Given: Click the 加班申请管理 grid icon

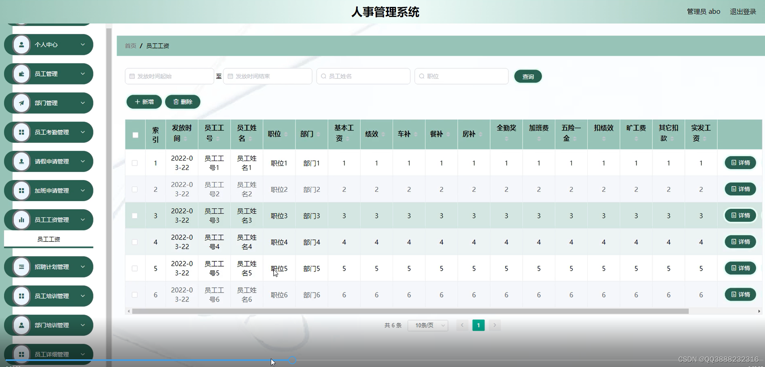Looking at the screenshot, I should (21, 190).
